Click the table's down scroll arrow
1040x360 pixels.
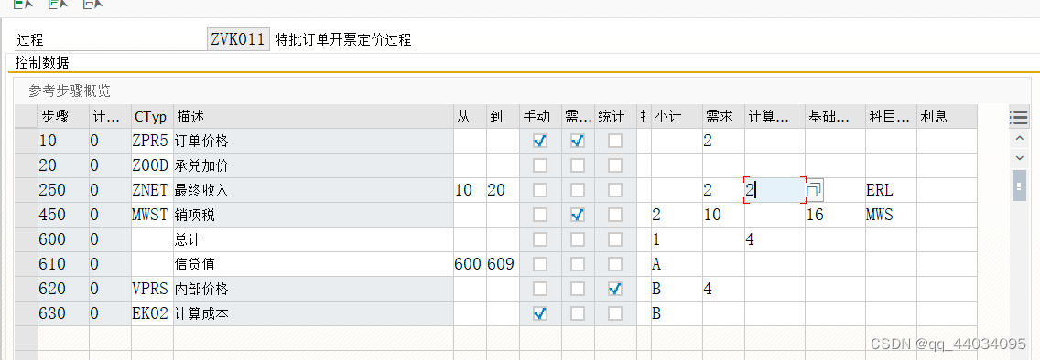click(1020, 157)
